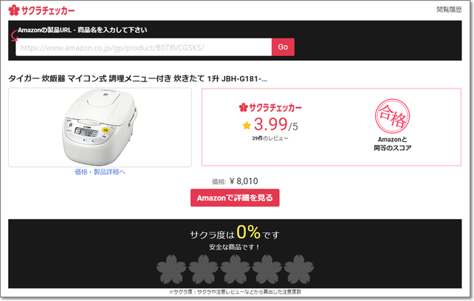This screenshot has height=301, width=474.
Task: Click the first gray sakura flower icon
Action: tap(171, 269)
